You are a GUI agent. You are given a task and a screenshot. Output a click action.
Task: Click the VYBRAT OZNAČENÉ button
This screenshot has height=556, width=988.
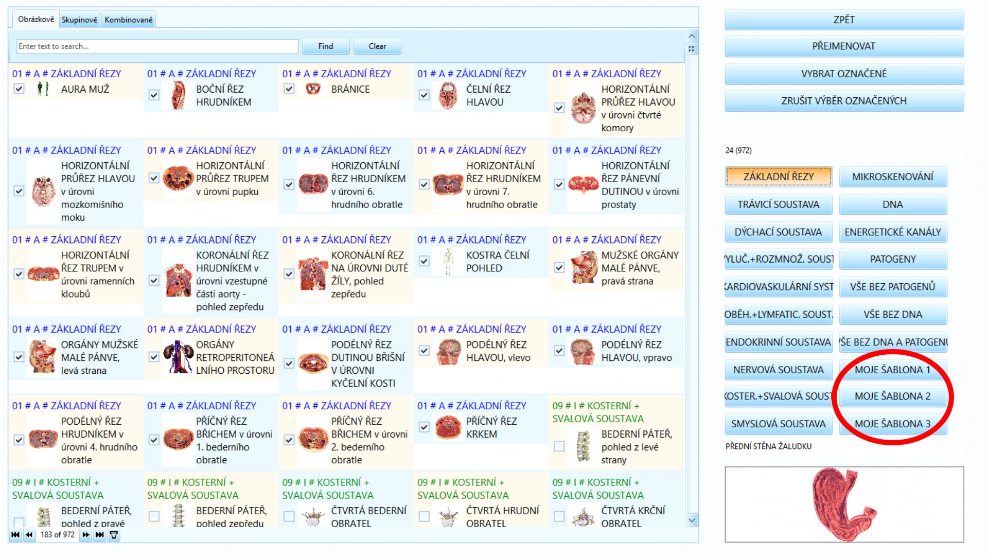(844, 74)
